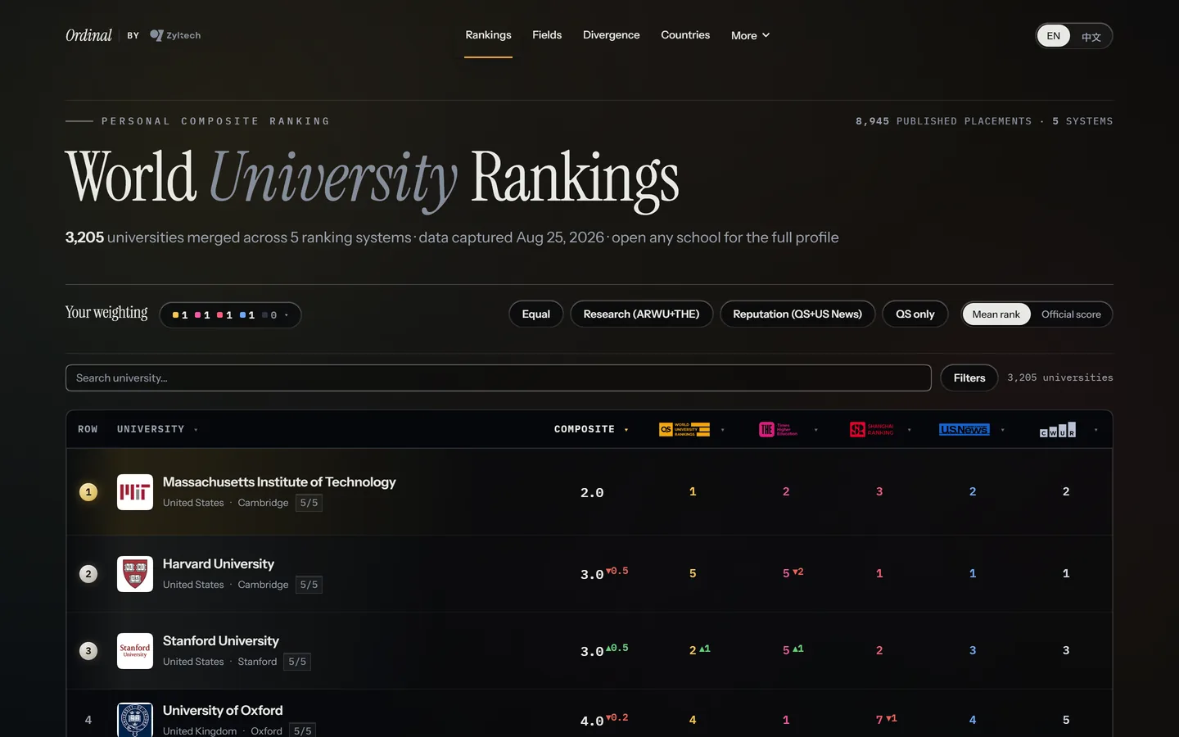Sort by the U.S. News logo column

coord(964,429)
